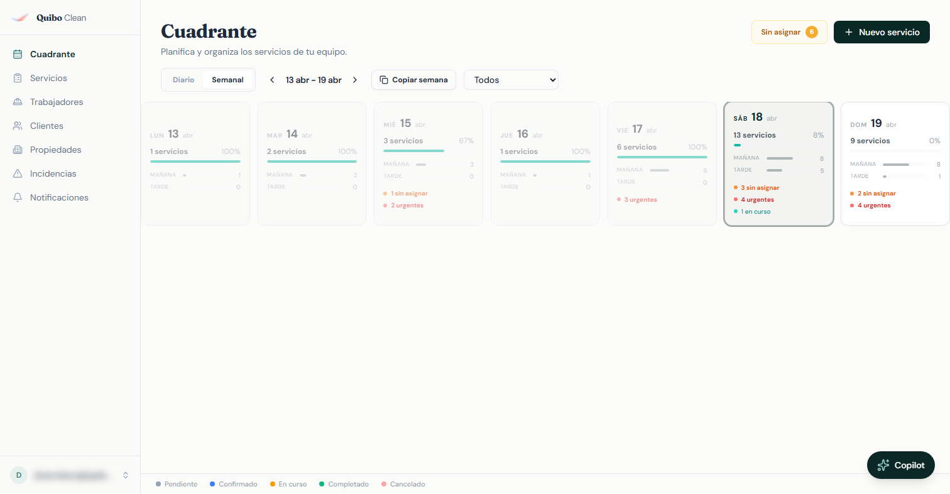
Task: Select the Sáb 18 abr day card
Action: point(778,163)
